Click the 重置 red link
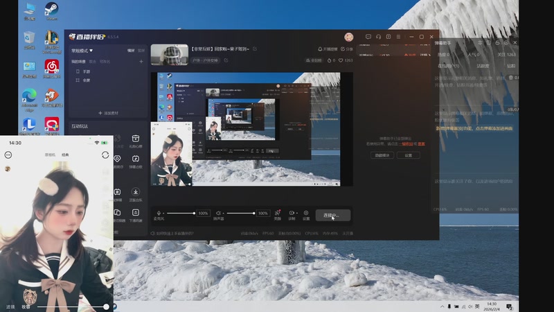This screenshot has height=312, width=554. click(x=422, y=144)
